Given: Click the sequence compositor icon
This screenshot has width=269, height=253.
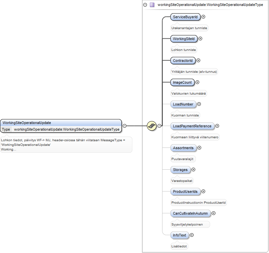Looking at the screenshot, I should [x=152, y=126].
